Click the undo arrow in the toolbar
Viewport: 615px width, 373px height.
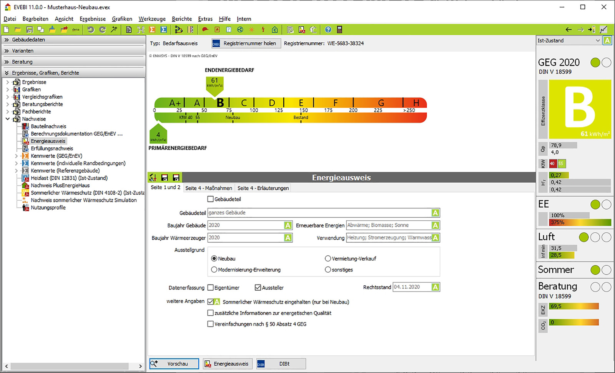click(x=90, y=30)
